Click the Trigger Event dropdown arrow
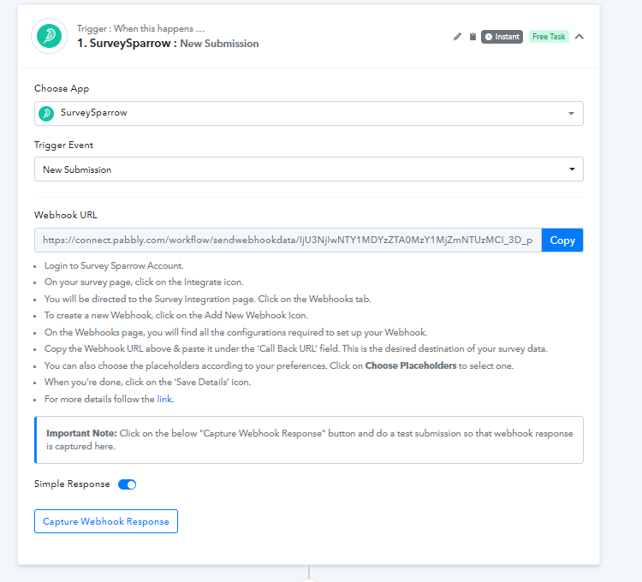Viewport: 642px width, 582px height. (x=572, y=169)
